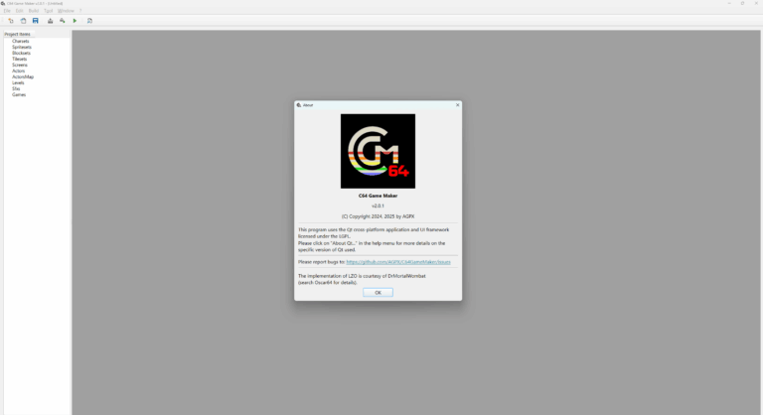This screenshot has height=415, width=763.
Task: Close the About dialog with X
Action: coord(457,105)
